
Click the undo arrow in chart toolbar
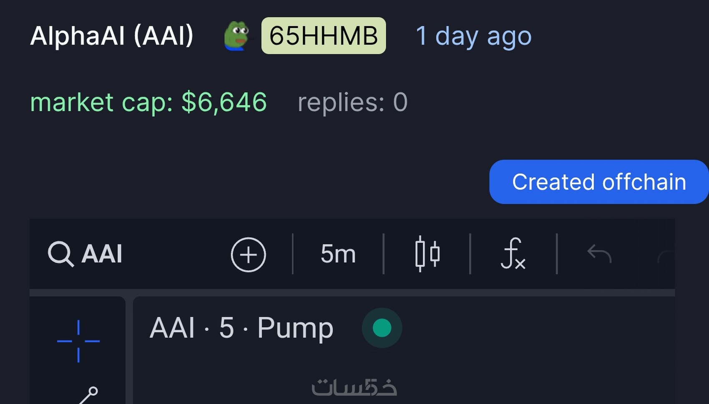tap(599, 254)
